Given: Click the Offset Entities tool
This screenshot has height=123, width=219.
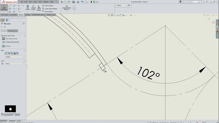Looking at the screenshot, I should 39,8.
